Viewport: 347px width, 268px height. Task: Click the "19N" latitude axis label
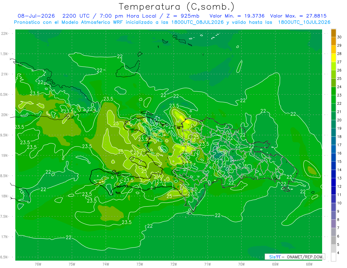[x=5, y=156]
